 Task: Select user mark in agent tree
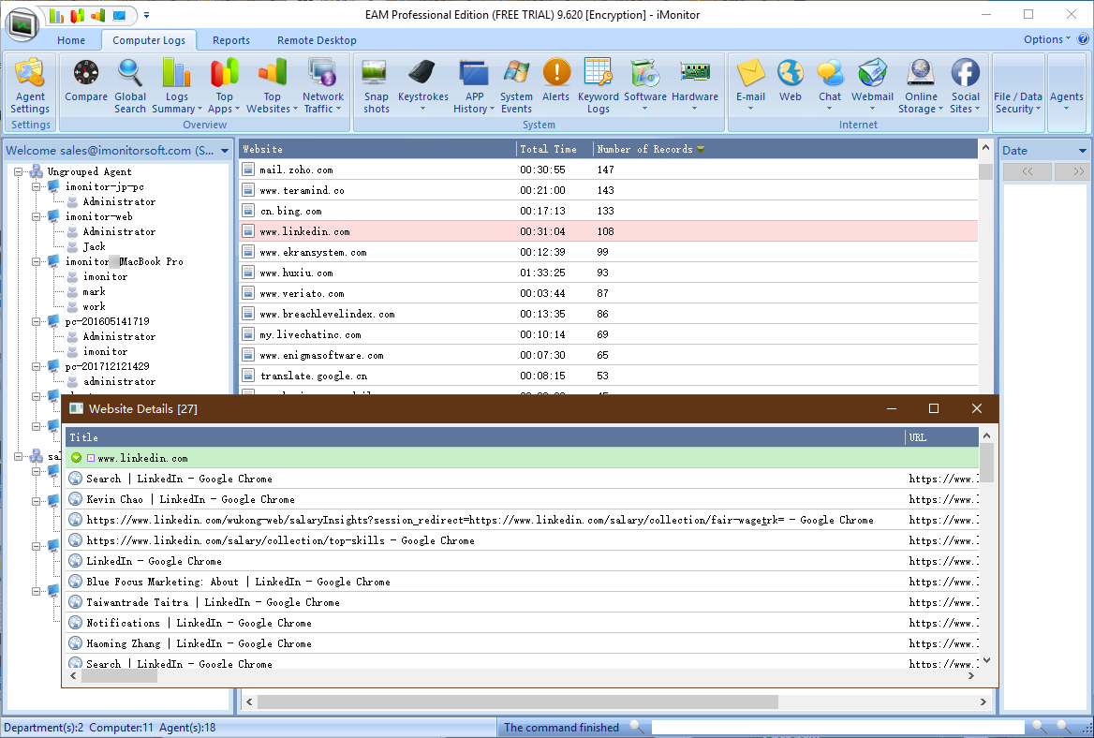(x=95, y=291)
